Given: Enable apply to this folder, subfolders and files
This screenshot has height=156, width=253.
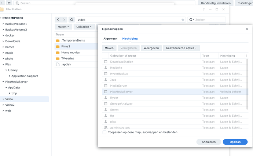Looking at the screenshot, I should point(104,132).
